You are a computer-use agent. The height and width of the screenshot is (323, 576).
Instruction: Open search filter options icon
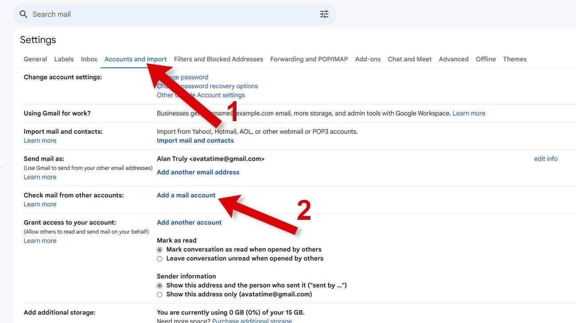(324, 14)
